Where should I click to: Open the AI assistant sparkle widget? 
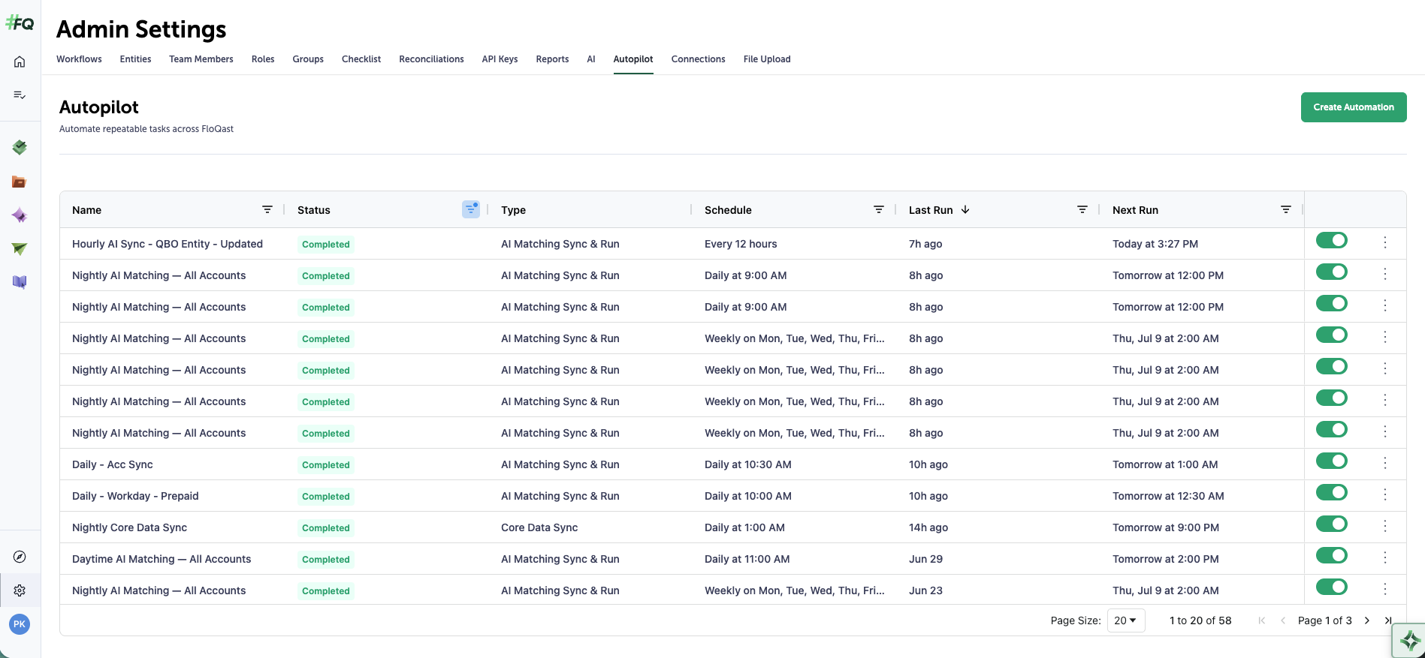coord(1410,641)
